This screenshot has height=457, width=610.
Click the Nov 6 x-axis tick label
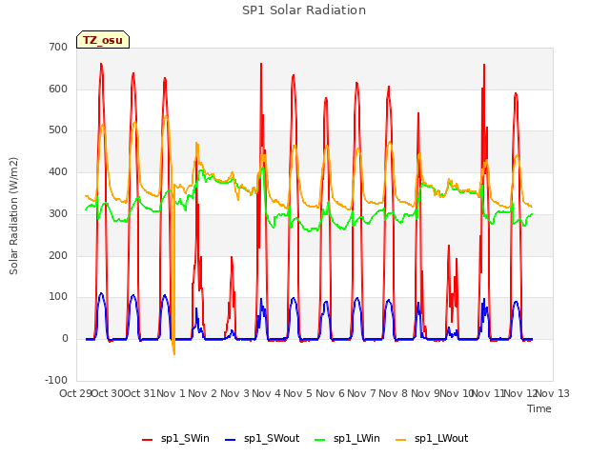330,393
